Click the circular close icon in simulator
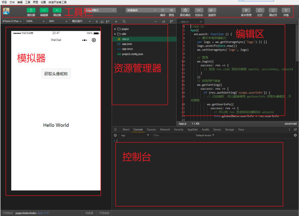299x216 pixels. (93, 40)
